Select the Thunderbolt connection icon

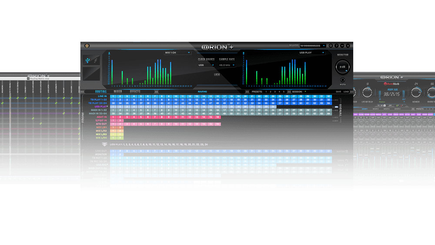pyautogui.click(x=95, y=60)
